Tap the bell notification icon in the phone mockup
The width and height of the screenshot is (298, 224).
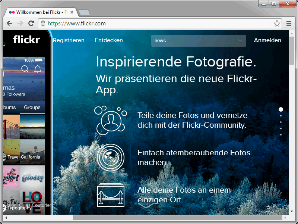(38, 69)
